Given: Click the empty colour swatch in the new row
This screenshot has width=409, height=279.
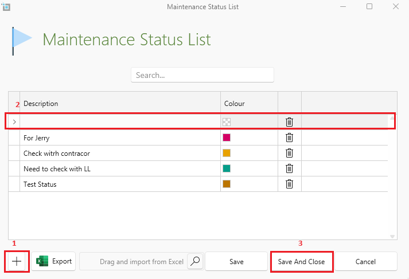Looking at the screenshot, I should point(227,121).
